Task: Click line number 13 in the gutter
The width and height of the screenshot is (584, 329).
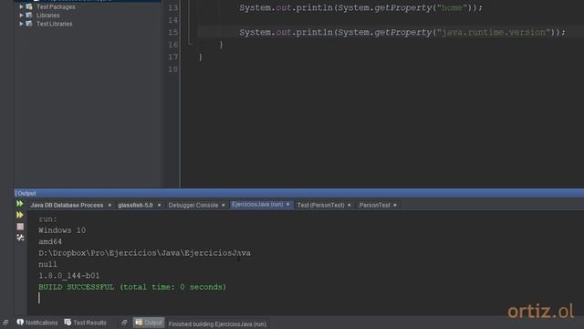Action: 172,8
